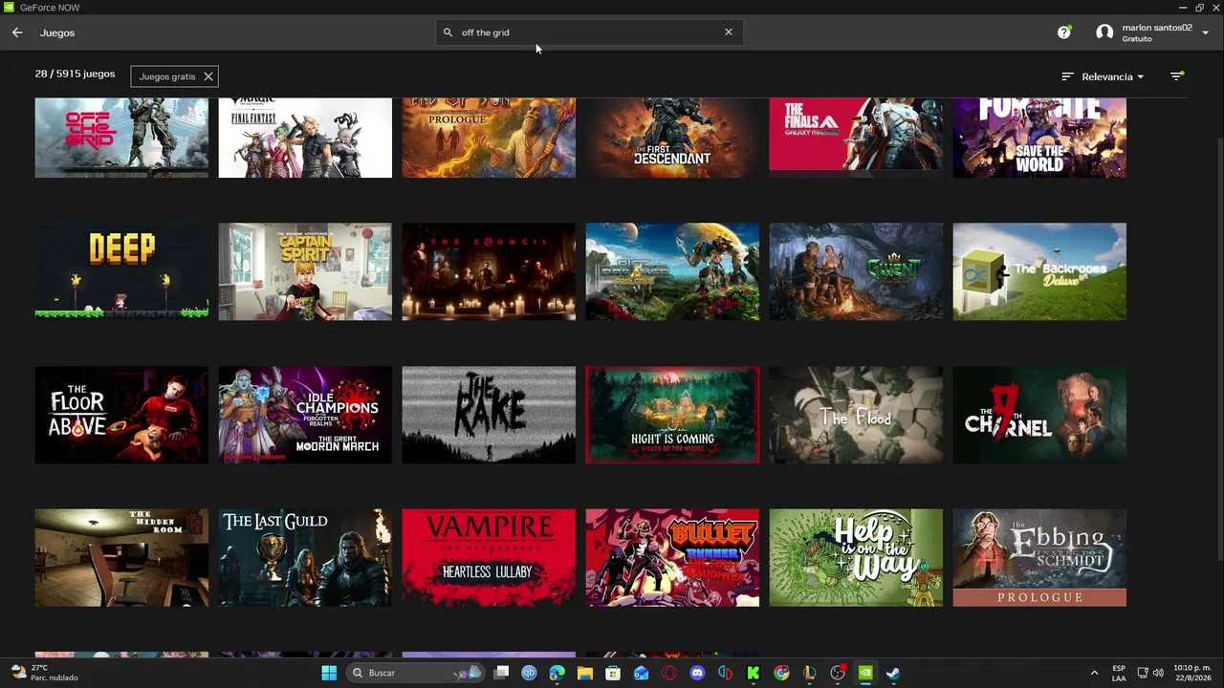Open Vampire Heartless Lullaby tile
Viewport: 1224px width, 688px height.
coord(489,558)
